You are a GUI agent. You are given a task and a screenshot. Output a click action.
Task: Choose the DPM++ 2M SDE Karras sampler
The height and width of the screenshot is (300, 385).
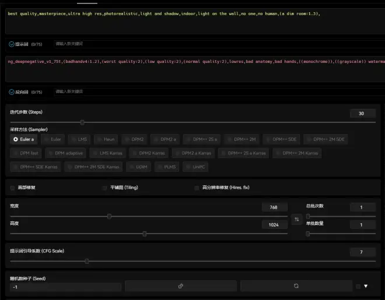[x=93, y=167]
